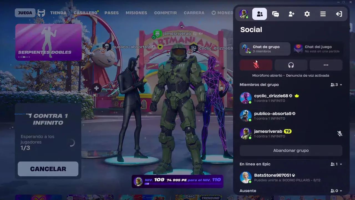Open the chat messages icon
Image resolution: width=355 pixels, height=200 pixels.
pyautogui.click(x=275, y=14)
